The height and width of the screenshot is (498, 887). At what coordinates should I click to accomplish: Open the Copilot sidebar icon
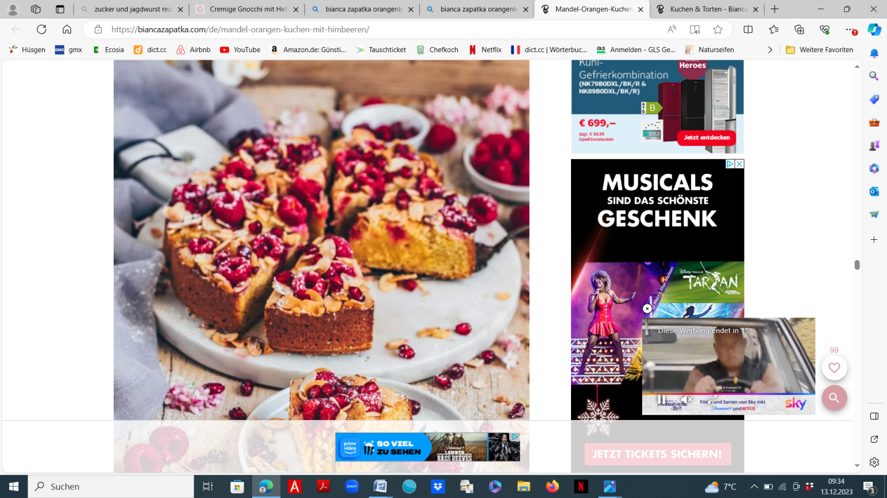(874, 29)
